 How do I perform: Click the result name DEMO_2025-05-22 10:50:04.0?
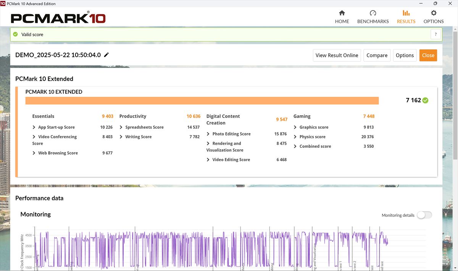click(x=58, y=55)
